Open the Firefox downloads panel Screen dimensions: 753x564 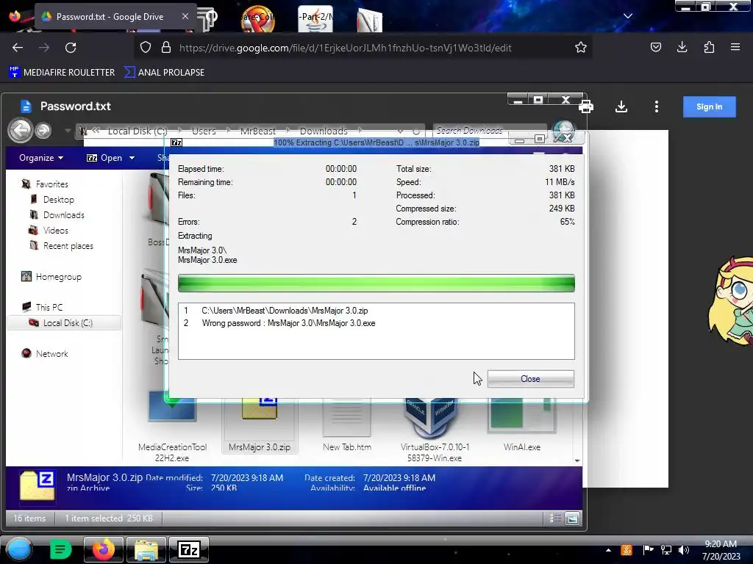682,47
